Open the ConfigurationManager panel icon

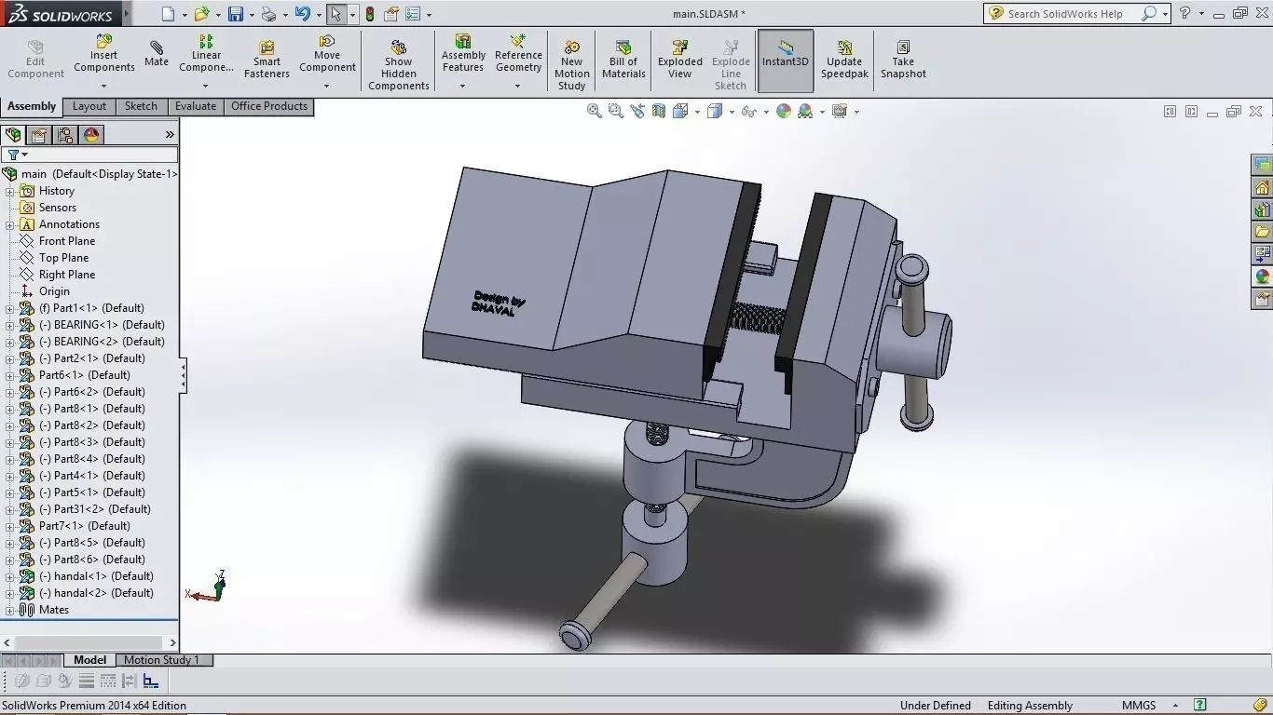pos(65,135)
